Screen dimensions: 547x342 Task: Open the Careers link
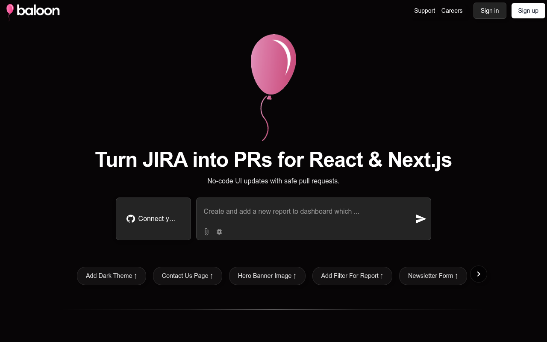click(452, 11)
